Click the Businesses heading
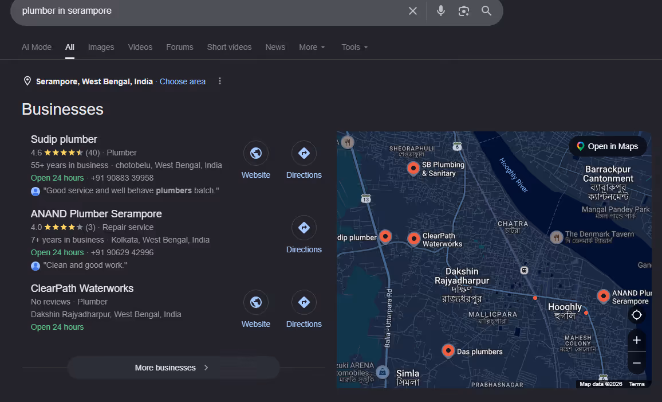662x402 pixels. (62, 110)
